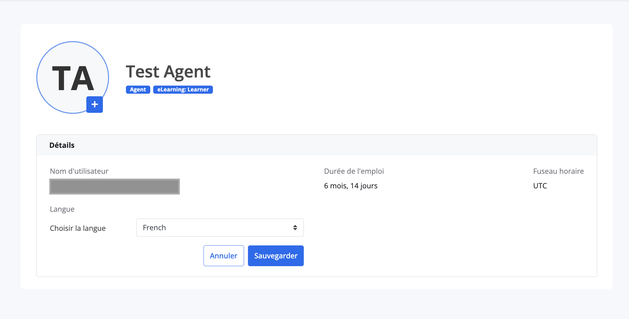Viewport: 629px width, 319px height.
Task: Click the TA initials avatar circle
Action: point(73,77)
